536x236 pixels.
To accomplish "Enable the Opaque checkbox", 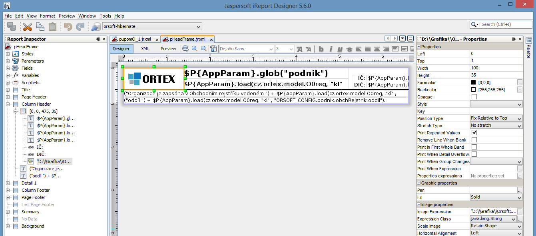I will (474, 97).
